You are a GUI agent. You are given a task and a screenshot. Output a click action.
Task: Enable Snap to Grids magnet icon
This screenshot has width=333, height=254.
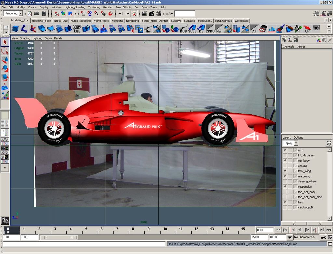pyautogui.click(x=83, y=14)
